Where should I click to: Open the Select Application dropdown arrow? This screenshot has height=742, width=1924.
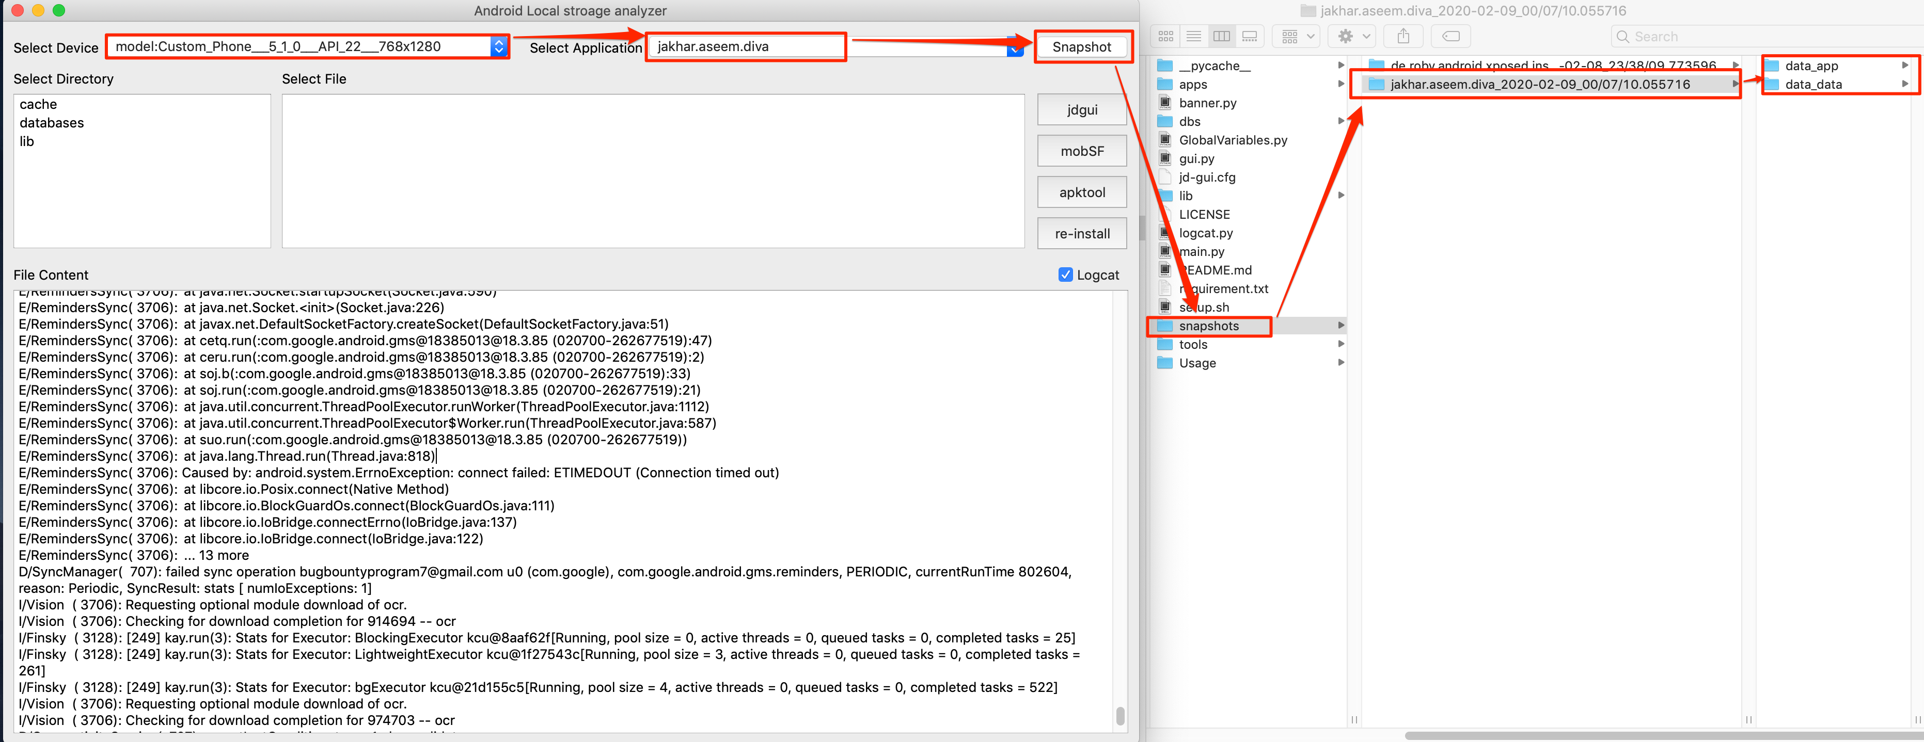(1014, 49)
